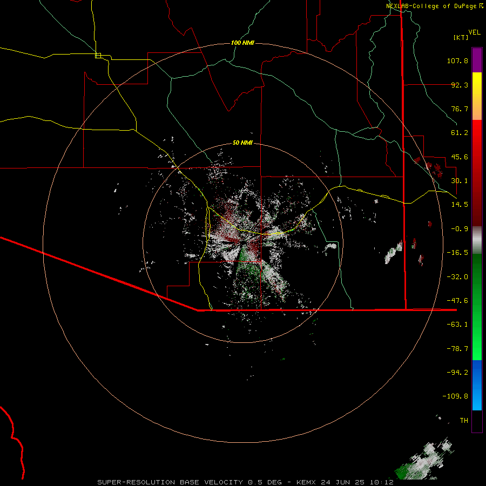Screen dimensions: 486x486
Task: Click the -16.5 velocity scale label
Action: tap(457, 253)
